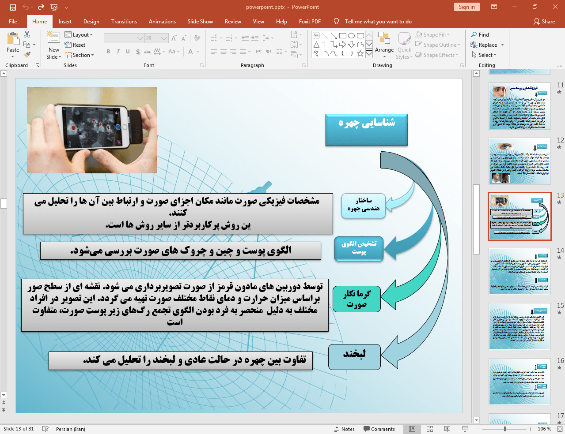Click the Format Painter brush icon
The height and width of the screenshot is (434, 565).
click(x=27, y=55)
